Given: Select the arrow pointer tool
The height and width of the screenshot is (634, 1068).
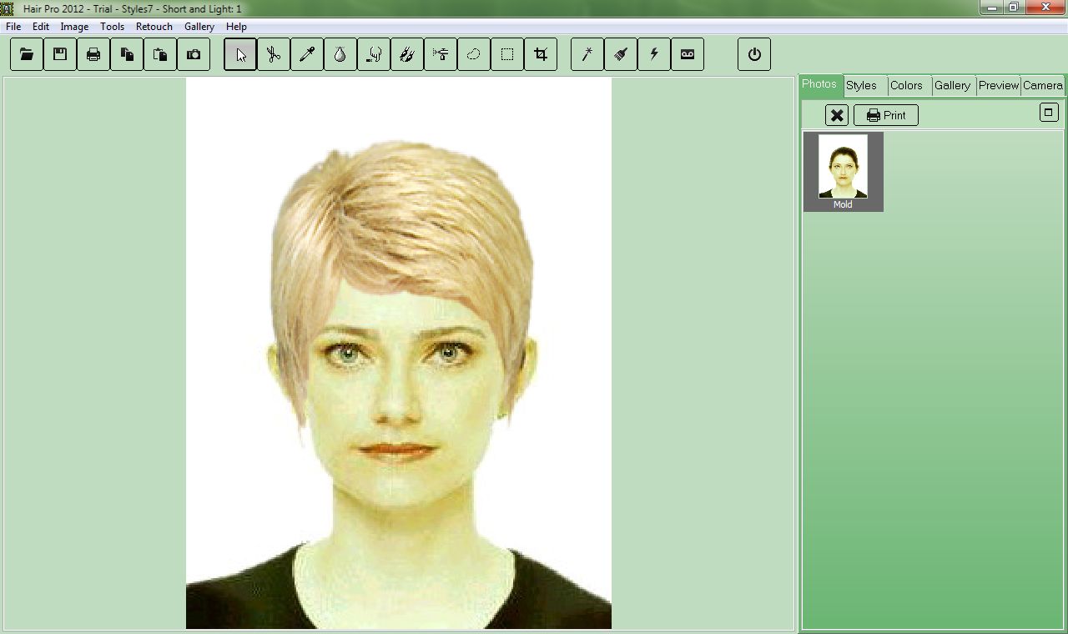Looking at the screenshot, I should point(240,54).
